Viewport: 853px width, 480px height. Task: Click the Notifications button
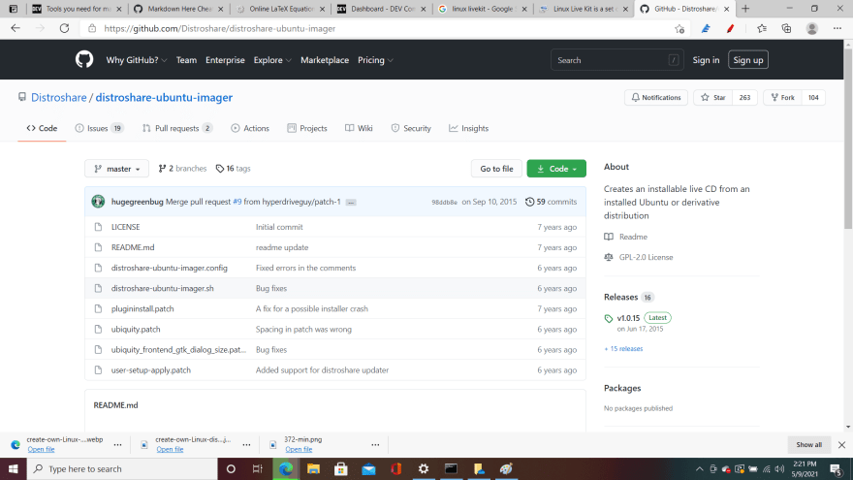pos(656,97)
